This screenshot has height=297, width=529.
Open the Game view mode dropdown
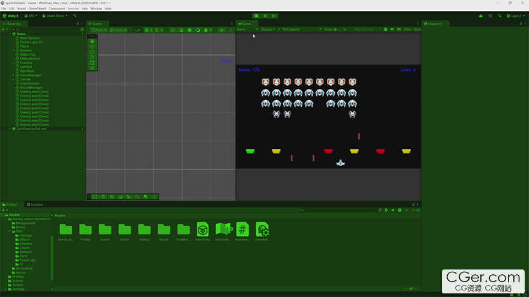[x=247, y=29]
